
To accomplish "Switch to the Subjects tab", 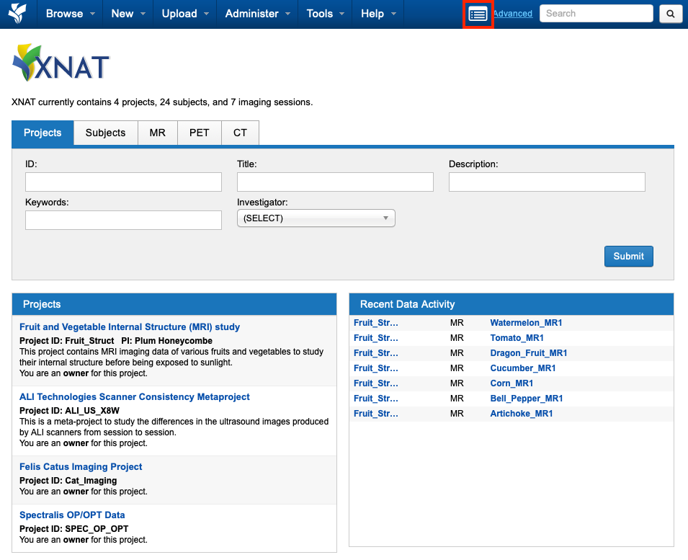I will tap(105, 133).
